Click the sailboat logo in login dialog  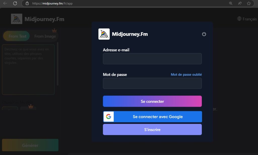point(104,34)
